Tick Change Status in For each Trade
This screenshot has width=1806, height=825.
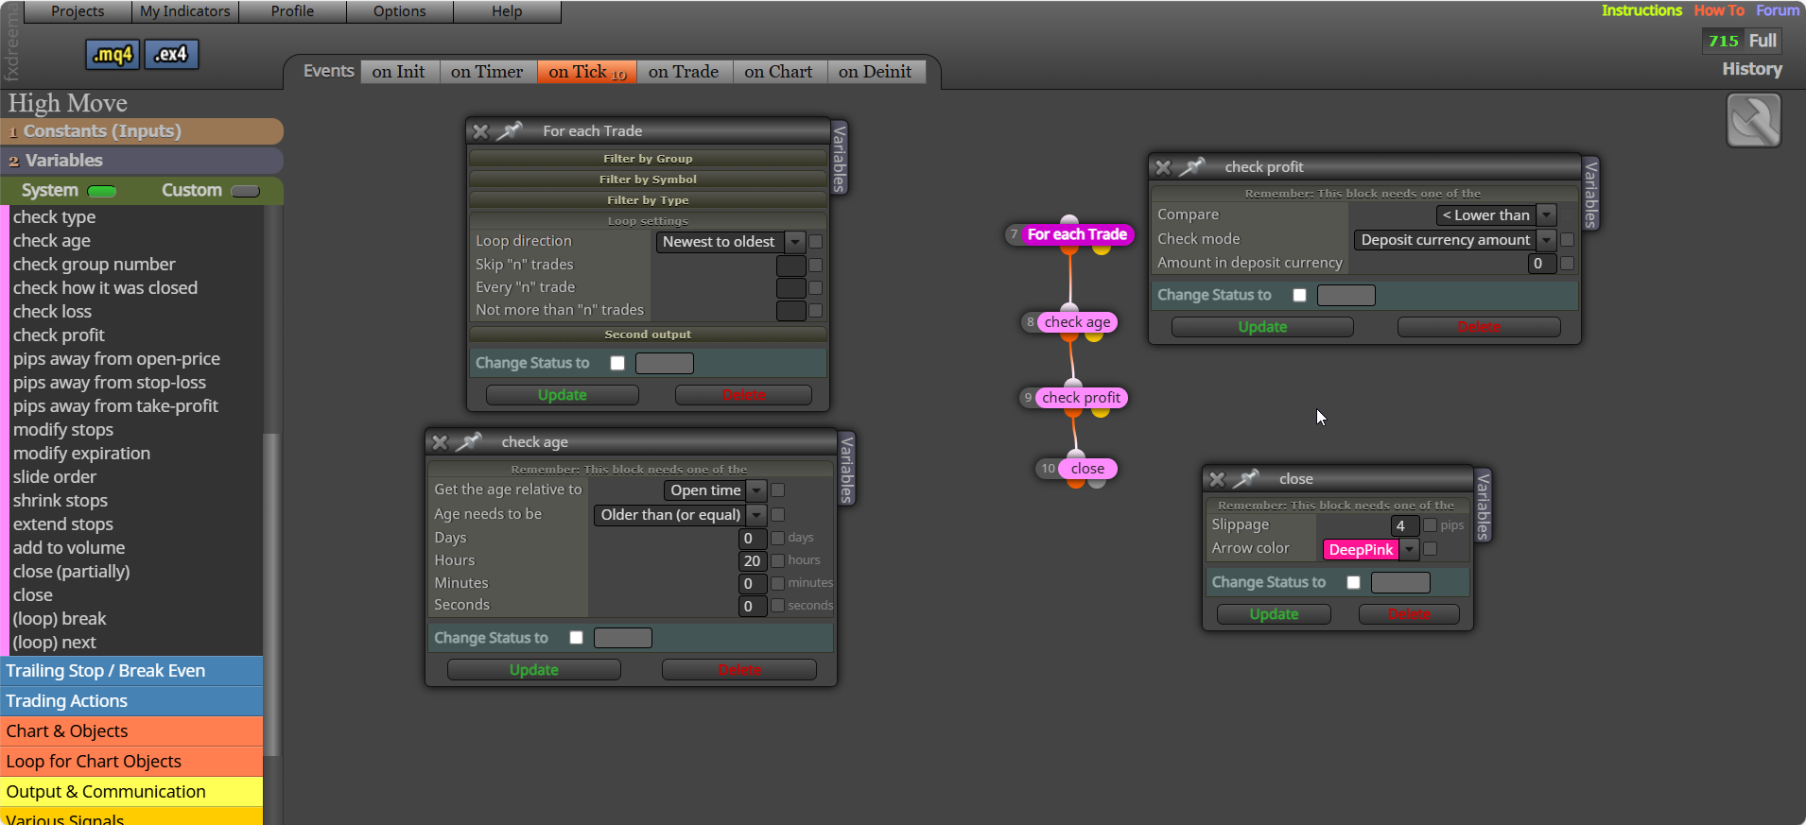pyautogui.click(x=617, y=363)
